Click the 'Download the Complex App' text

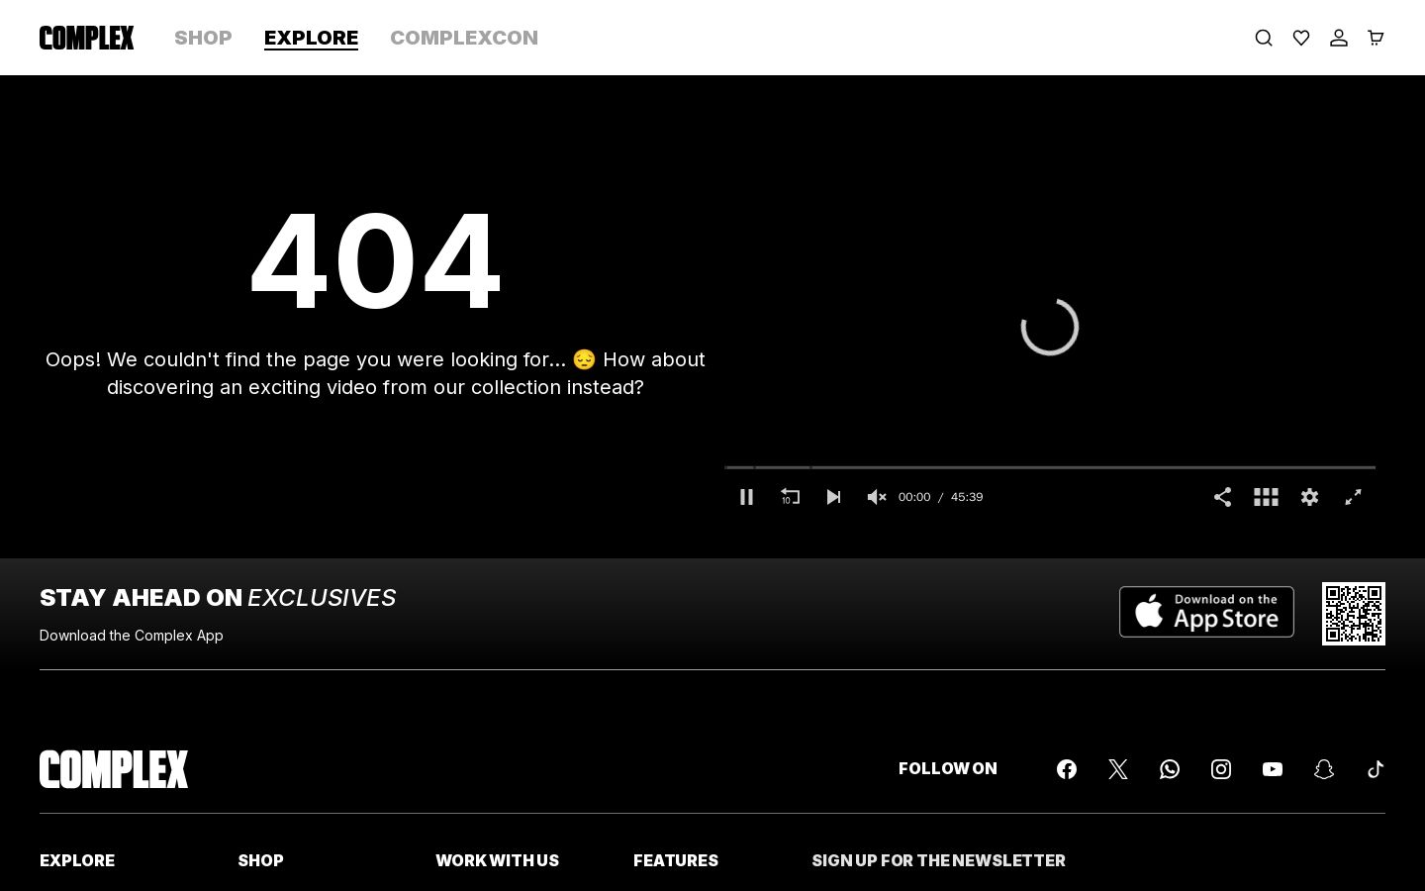point(132,636)
